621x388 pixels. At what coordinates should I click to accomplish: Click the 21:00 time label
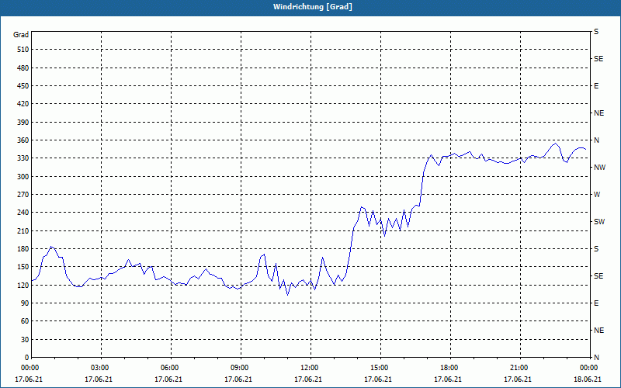[520, 368]
